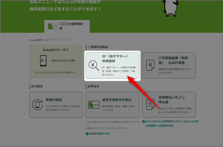
Task: Click the pass card icon in 通学定期券予約申込
Action: pyautogui.click(x=94, y=105)
